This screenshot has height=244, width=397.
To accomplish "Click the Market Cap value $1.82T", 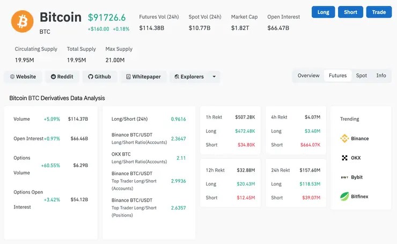I will pos(240,28).
